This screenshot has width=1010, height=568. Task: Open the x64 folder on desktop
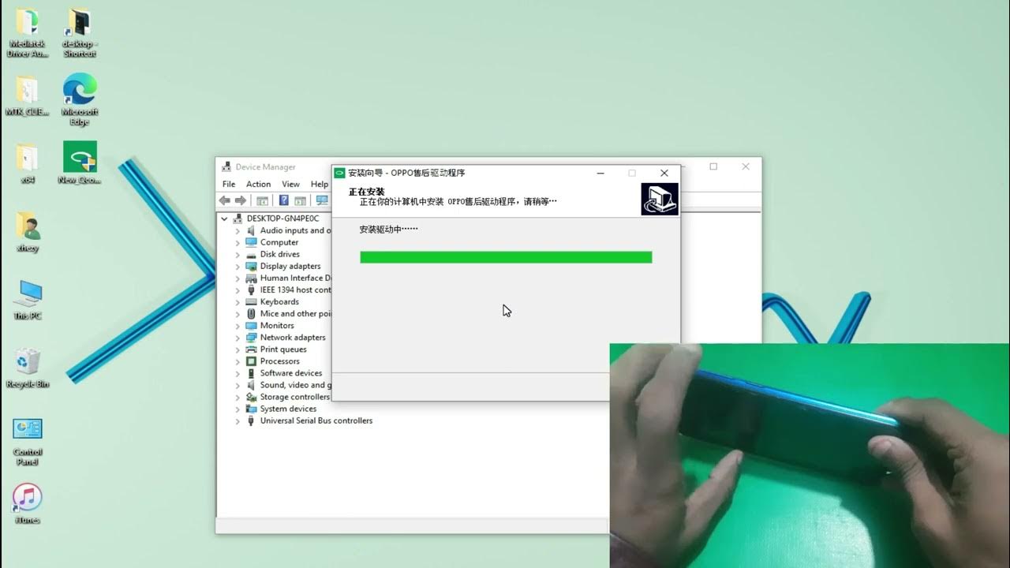tap(28, 163)
